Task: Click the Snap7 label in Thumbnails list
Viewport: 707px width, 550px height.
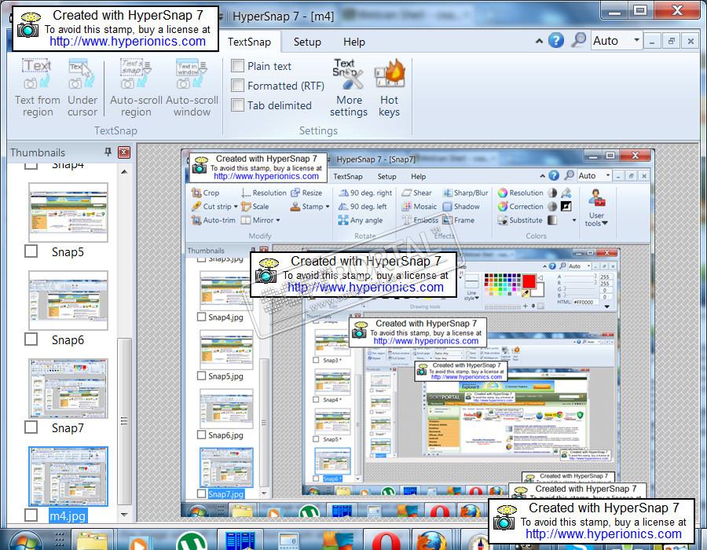Action: tap(68, 427)
